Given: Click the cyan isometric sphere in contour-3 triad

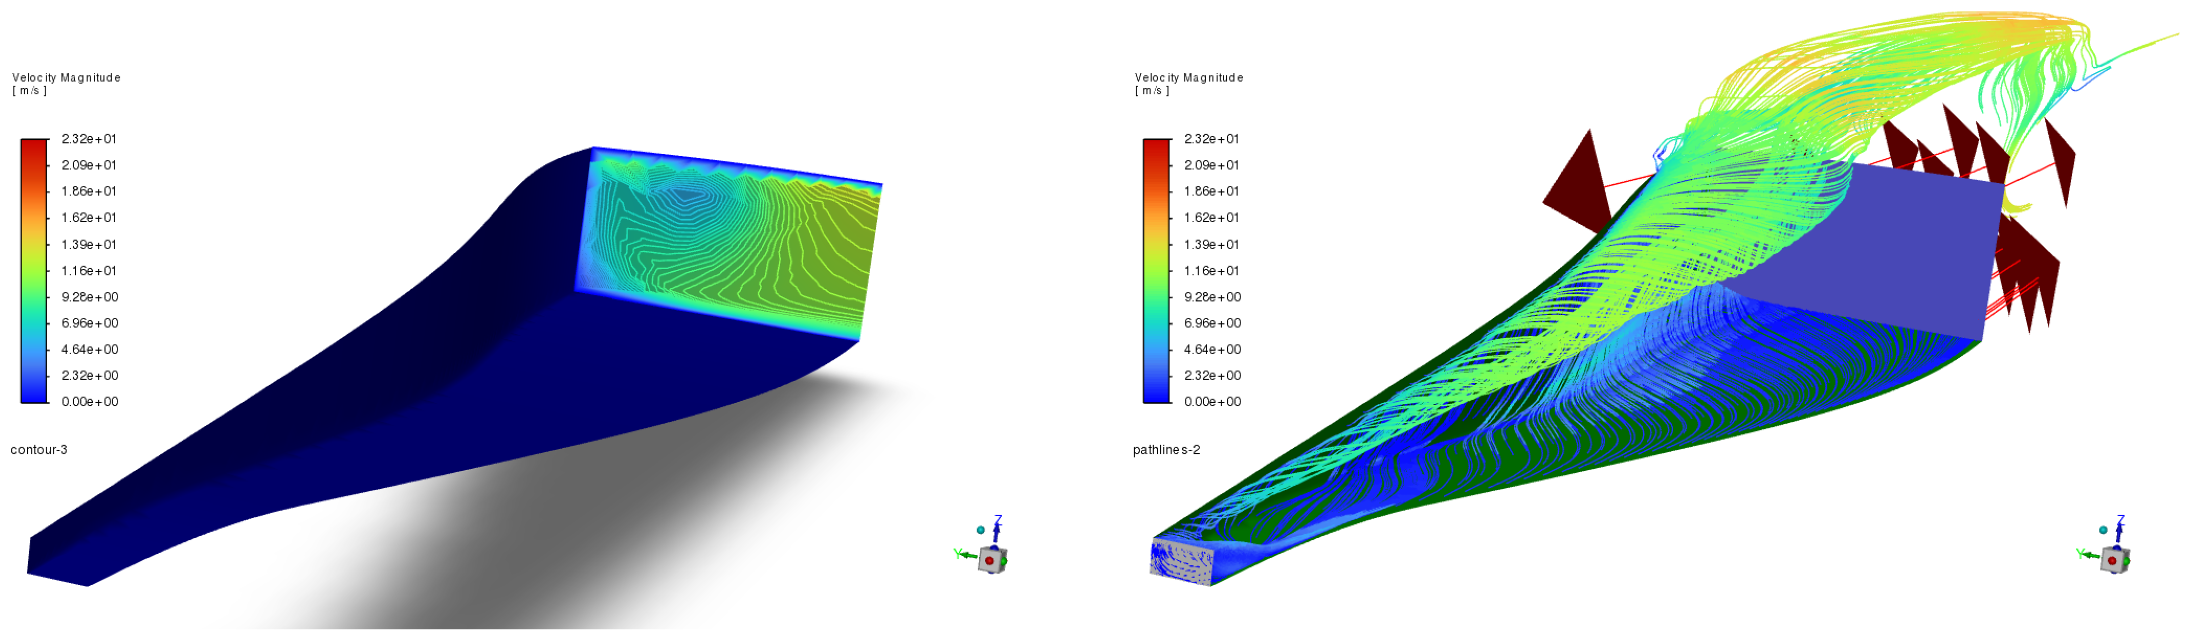Looking at the screenshot, I should (x=980, y=530).
